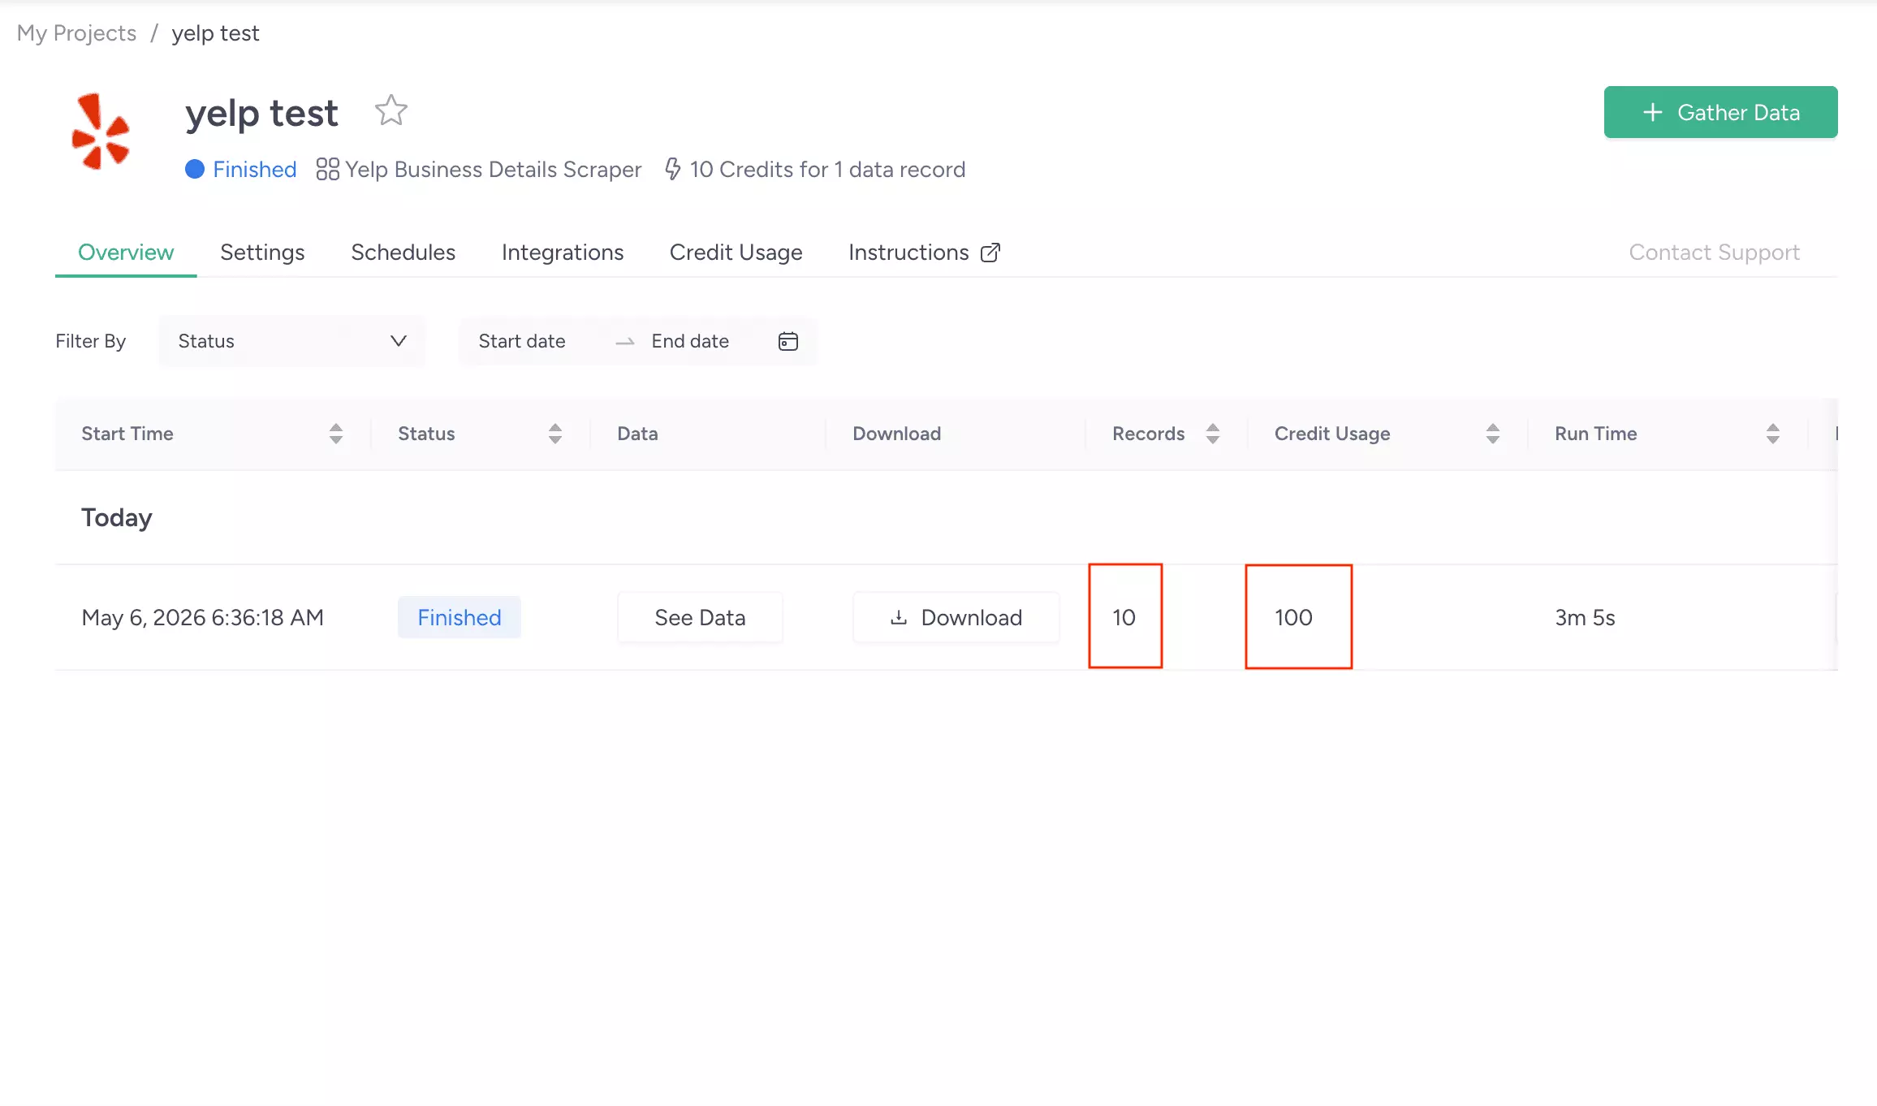Click See Data for the finished run
The height and width of the screenshot is (1106, 1877).
pos(700,618)
